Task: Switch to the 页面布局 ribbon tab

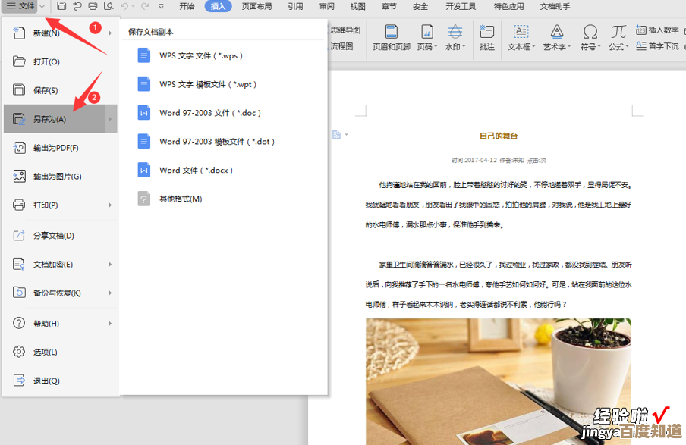Action: click(256, 6)
